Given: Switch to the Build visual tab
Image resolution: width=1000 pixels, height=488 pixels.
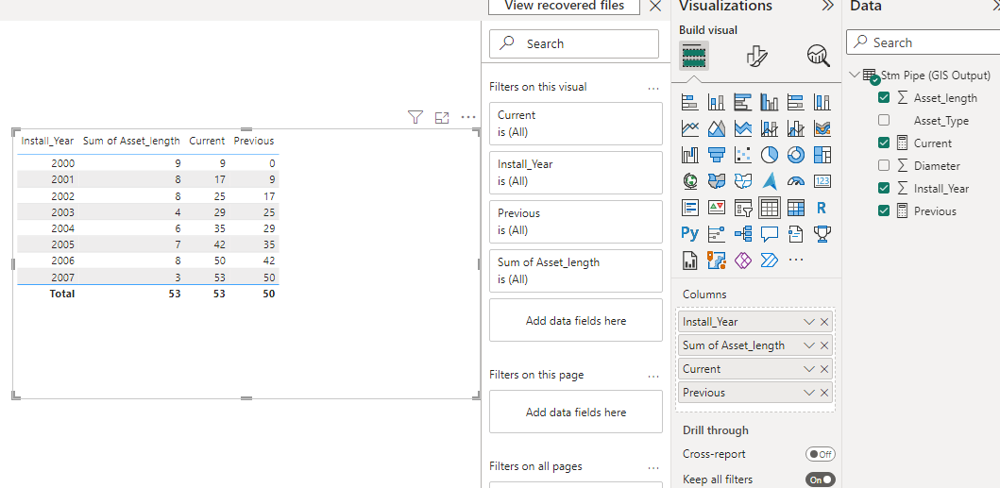Looking at the screenshot, I should point(694,56).
